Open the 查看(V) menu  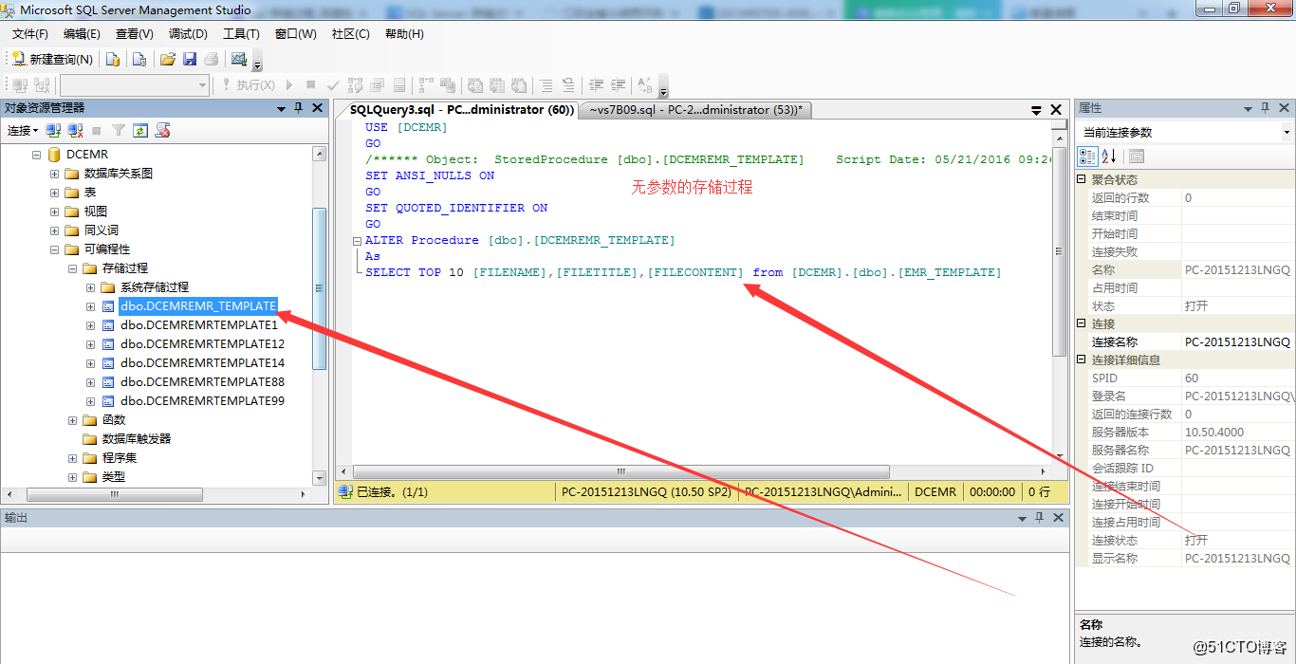pyautogui.click(x=135, y=34)
